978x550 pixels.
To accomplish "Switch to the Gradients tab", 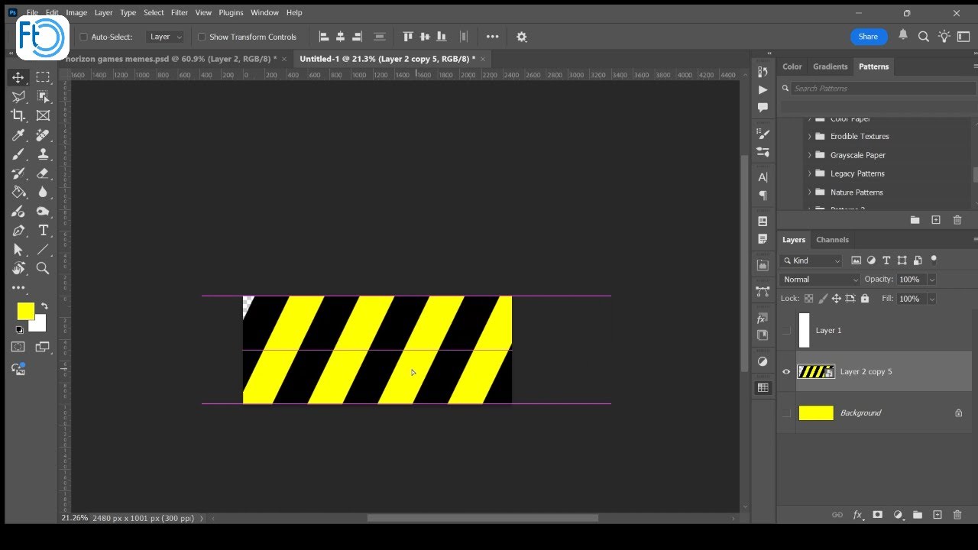I will [830, 66].
